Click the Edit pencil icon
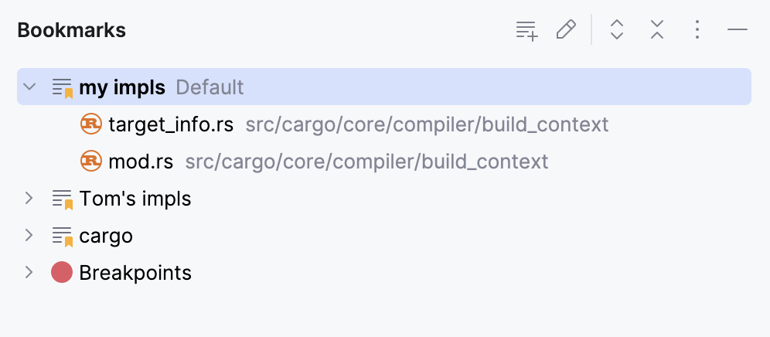Image resolution: width=770 pixels, height=337 pixels. coord(566,31)
